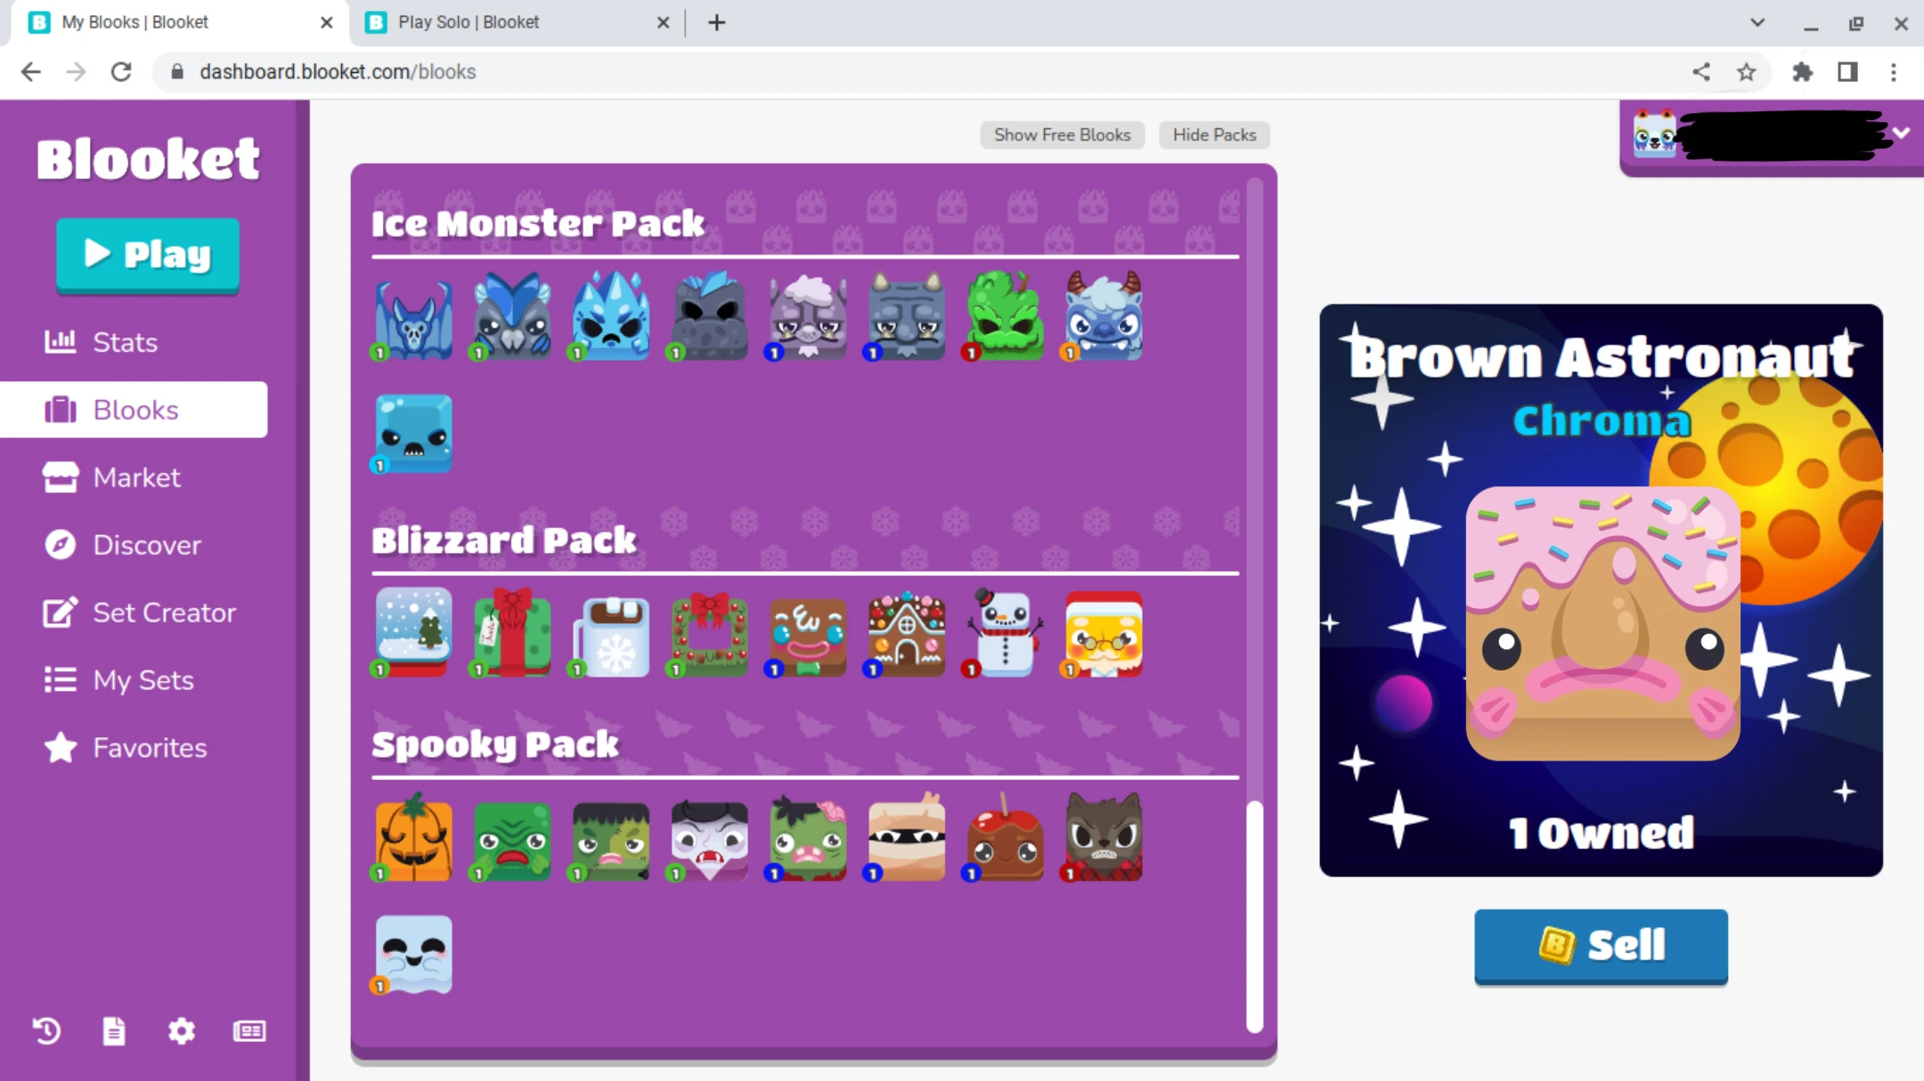Select the Santa Claus blook

click(1104, 633)
